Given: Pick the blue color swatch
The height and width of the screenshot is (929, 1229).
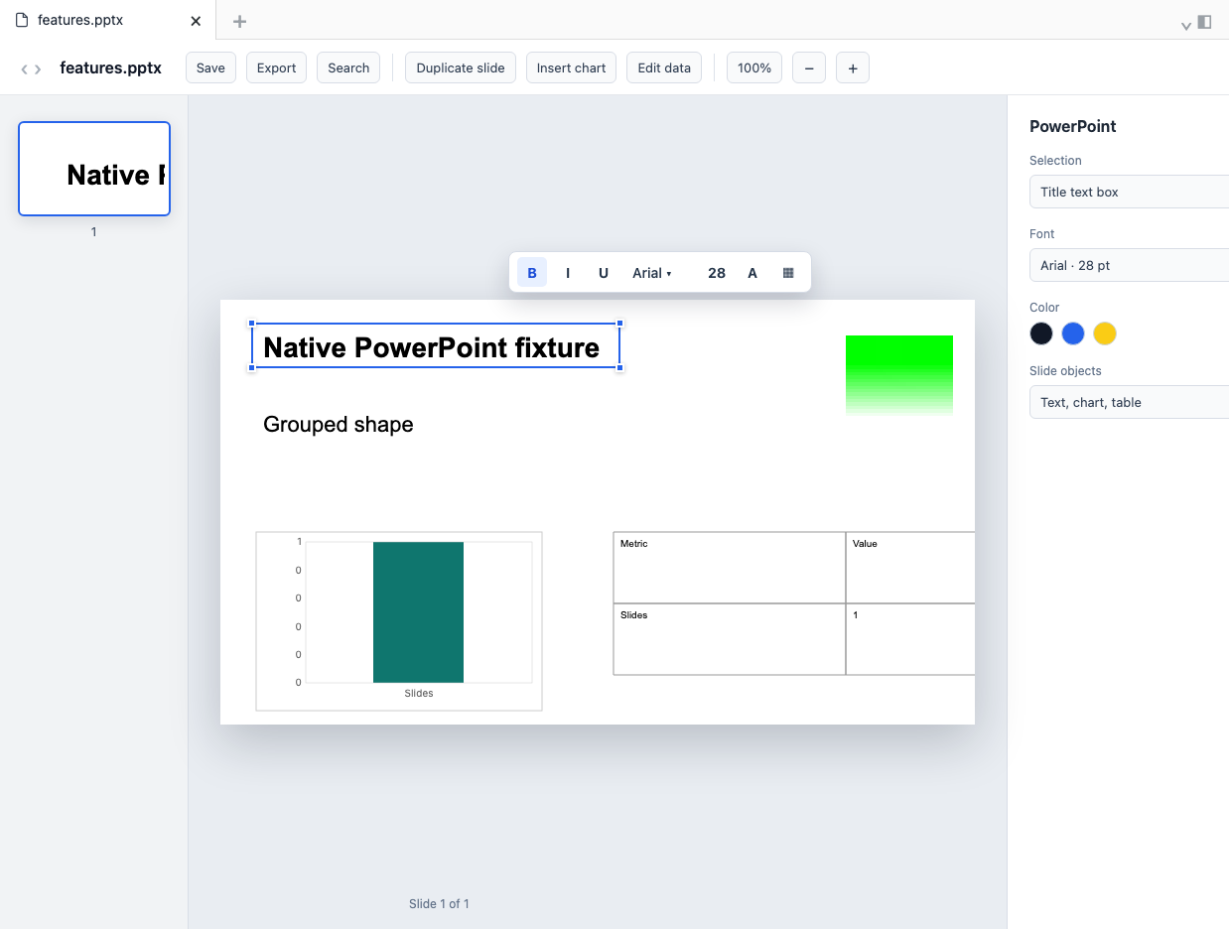Looking at the screenshot, I should (1073, 333).
